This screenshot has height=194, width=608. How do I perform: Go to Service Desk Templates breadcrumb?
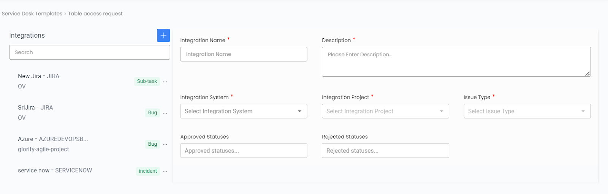click(x=32, y=14)
